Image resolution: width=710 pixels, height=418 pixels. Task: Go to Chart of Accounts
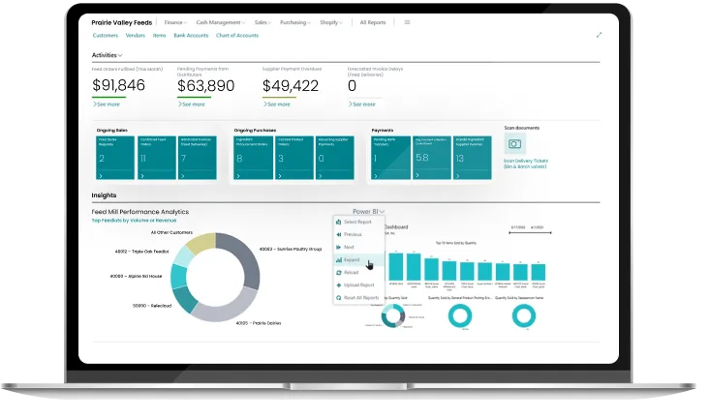236,35
